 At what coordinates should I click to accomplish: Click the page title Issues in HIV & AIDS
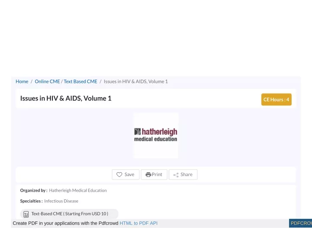pyautogui.click(x=66, y=98)
